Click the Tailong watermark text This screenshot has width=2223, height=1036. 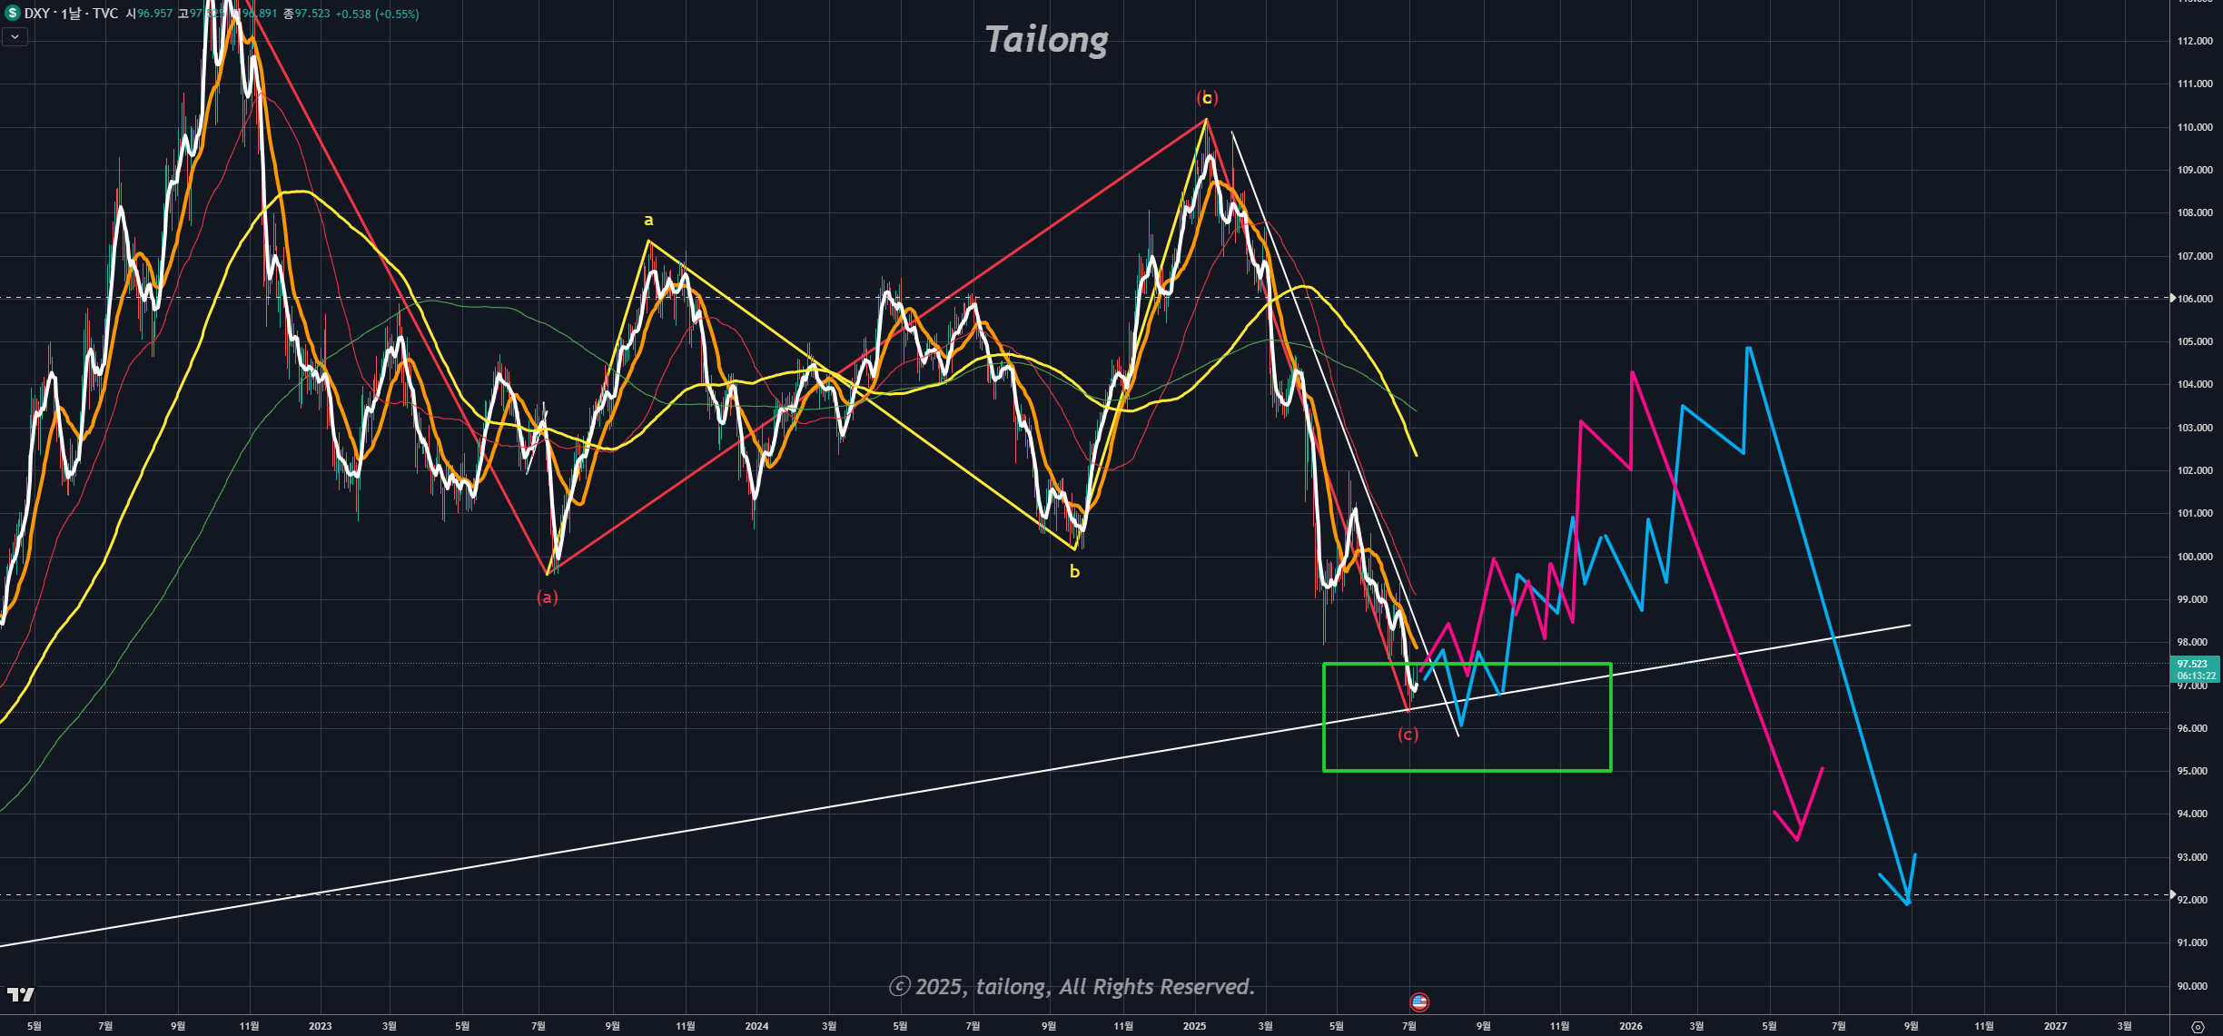point(1046,40)
